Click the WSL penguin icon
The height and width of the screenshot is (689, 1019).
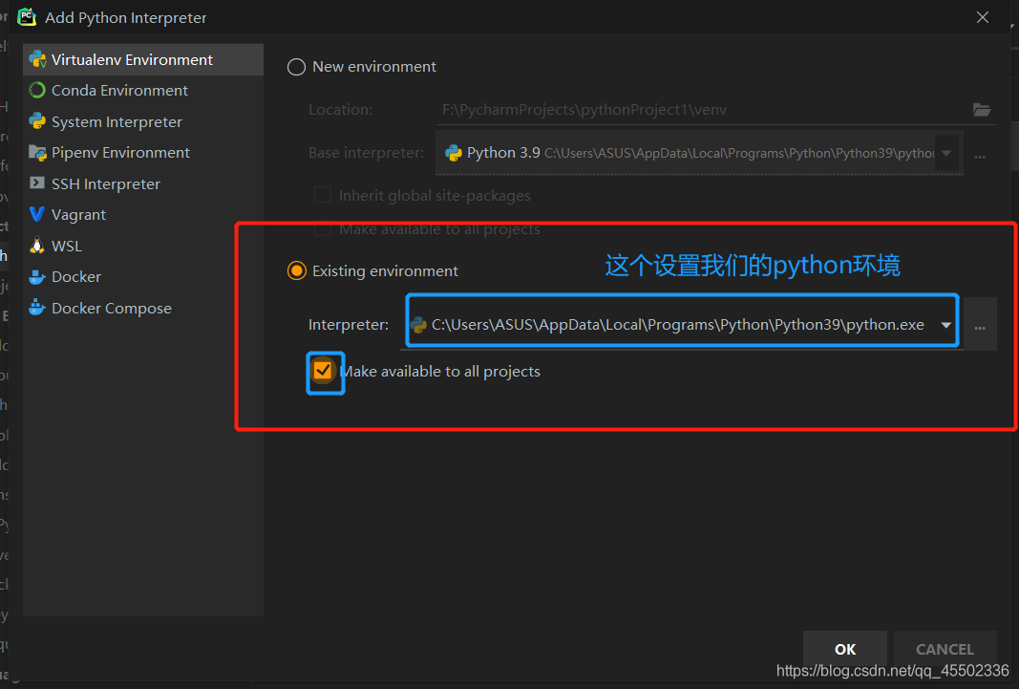[x=37, y=246]
